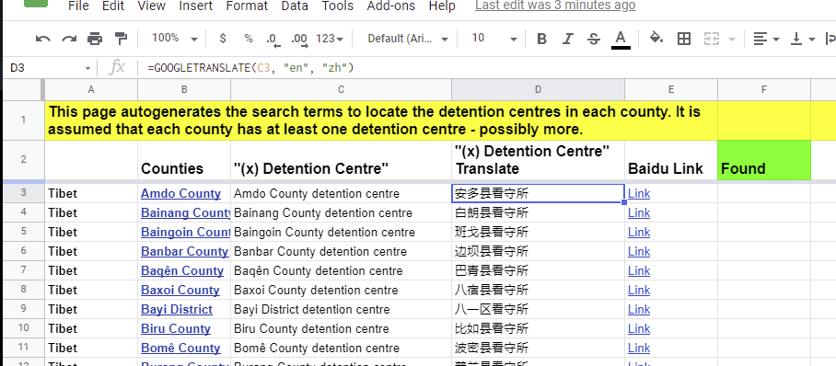Open the Baqên County link
This screenshot has width=836, height=366.
(181, 270)
